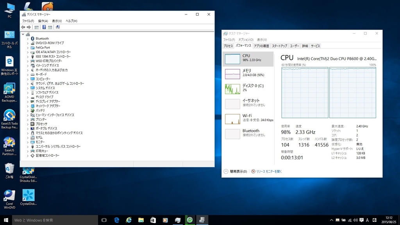Select the メモリ performance graph in sidebar
Viewport: 400px width, 225px height.
pos(248,73)
